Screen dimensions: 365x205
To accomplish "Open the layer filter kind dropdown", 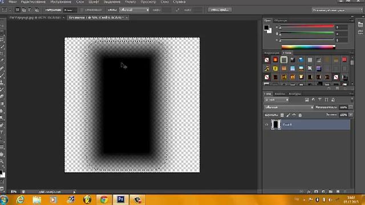I will pyautogui.click(x=277, y=100).
